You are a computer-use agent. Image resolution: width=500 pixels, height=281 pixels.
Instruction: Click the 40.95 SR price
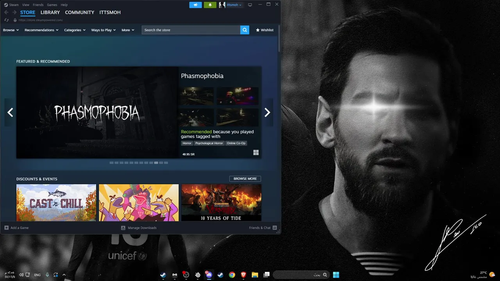coord(188,154)
